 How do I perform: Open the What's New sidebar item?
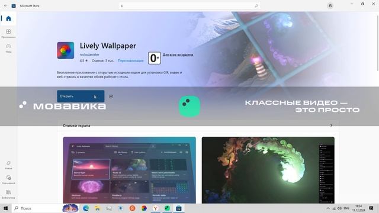pyautogui.click(x=8, y=165)
